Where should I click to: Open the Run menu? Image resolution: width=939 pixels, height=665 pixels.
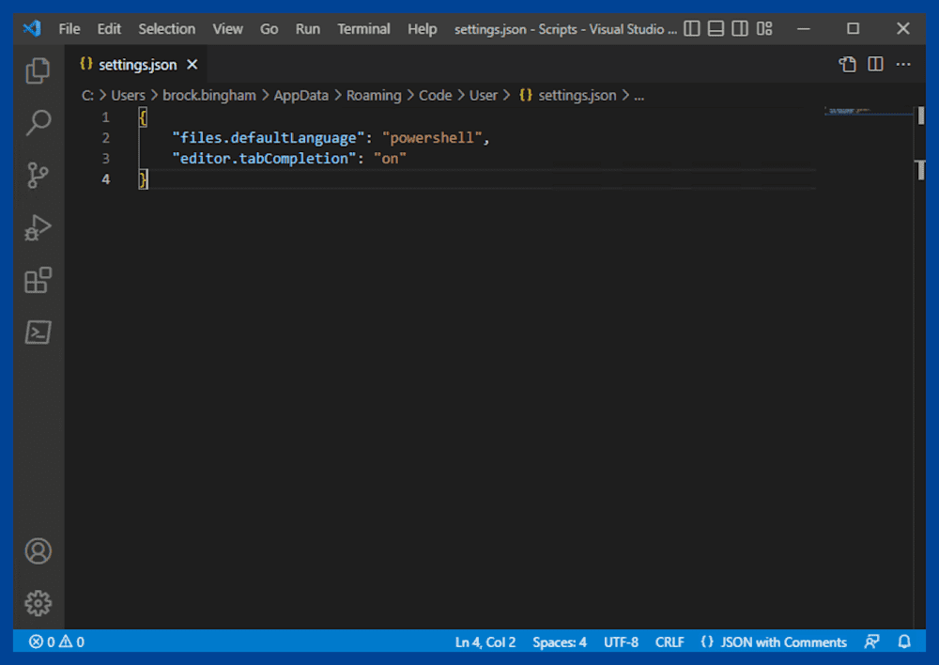point(307,29)
